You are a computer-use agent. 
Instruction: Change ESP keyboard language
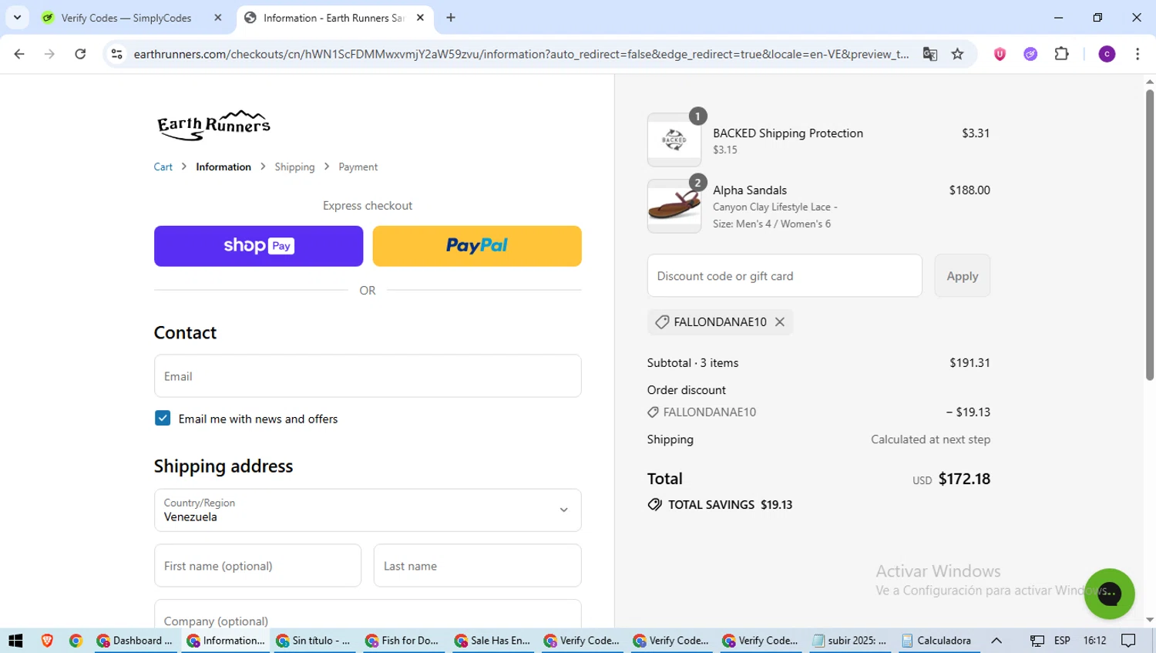point(1062,641)
